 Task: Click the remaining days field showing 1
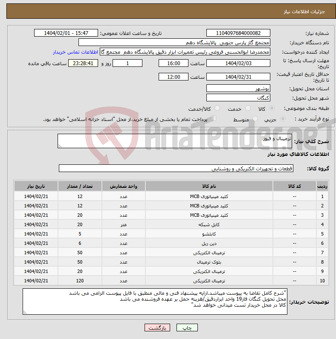(x=127, y=63)
